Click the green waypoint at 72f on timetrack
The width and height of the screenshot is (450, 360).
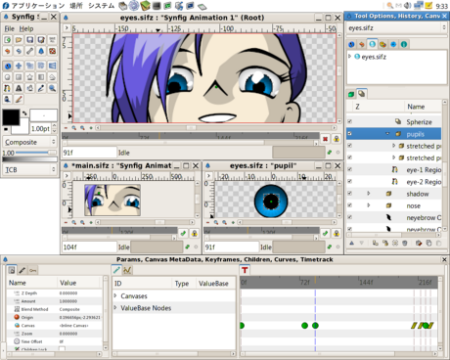[304, 326]
